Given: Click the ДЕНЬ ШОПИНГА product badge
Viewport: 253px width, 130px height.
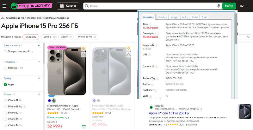Looking at the screenshot, I should point(57,47).
